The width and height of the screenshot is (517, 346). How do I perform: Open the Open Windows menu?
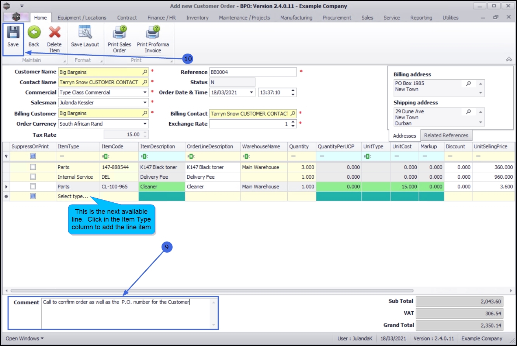click(x=24, y=339)
